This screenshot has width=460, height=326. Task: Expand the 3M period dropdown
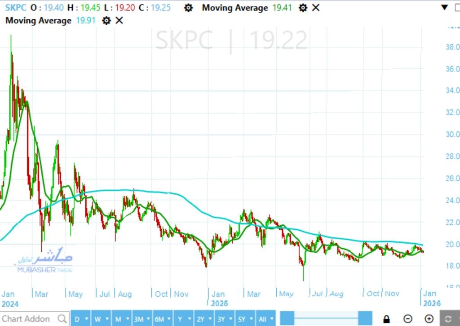point(149,319)
